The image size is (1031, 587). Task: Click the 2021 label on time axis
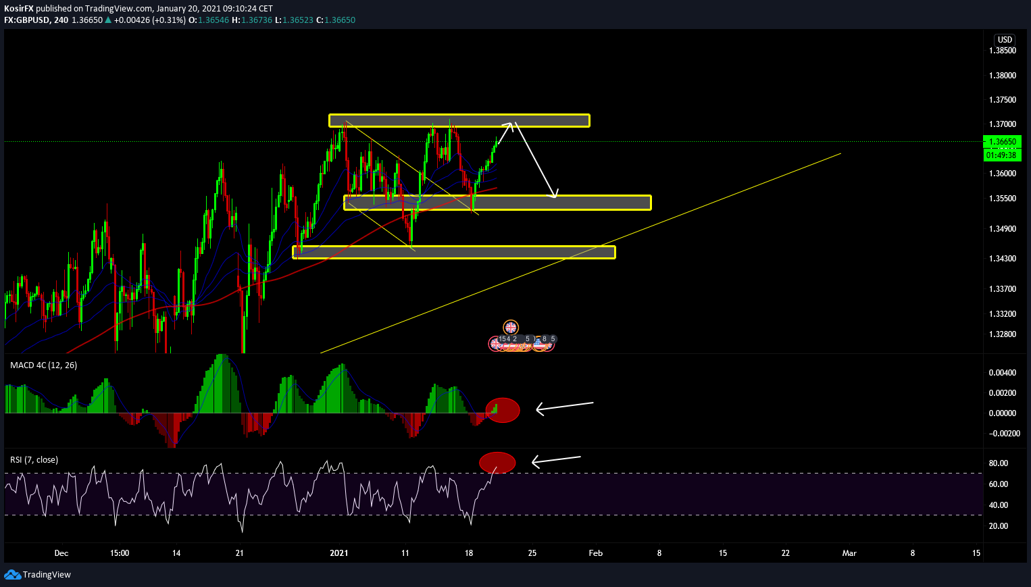pyautogui.click(x=339, y=553)
